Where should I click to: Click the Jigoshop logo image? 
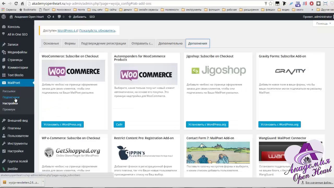pos(218,70)
